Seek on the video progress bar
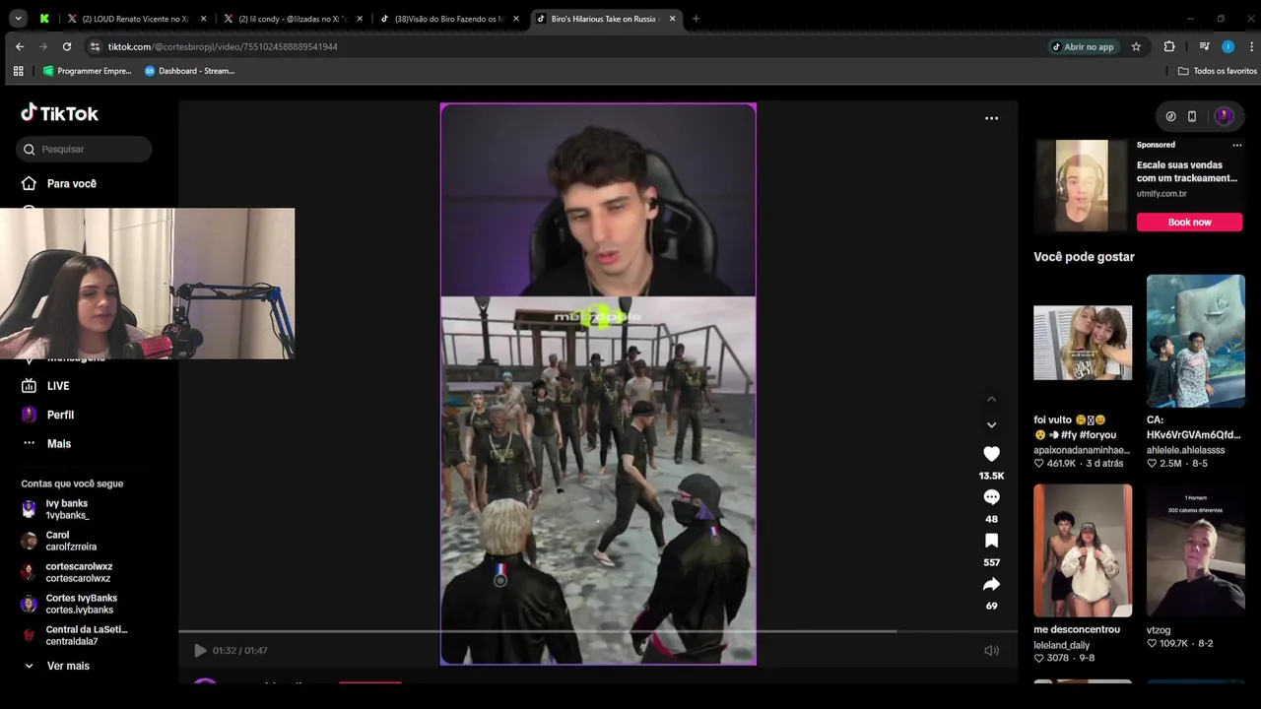The height and width of the screenshot is (709, 1261). [597, 631]
